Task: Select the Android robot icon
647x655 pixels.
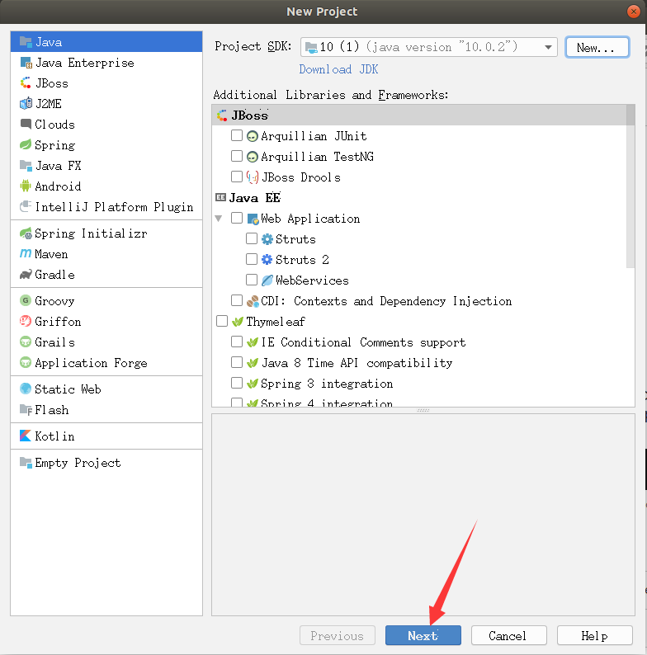Action: tap(26, 186)
